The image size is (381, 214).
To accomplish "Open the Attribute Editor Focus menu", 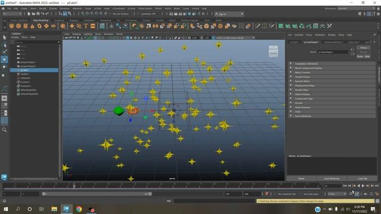I will coord(308,35).
